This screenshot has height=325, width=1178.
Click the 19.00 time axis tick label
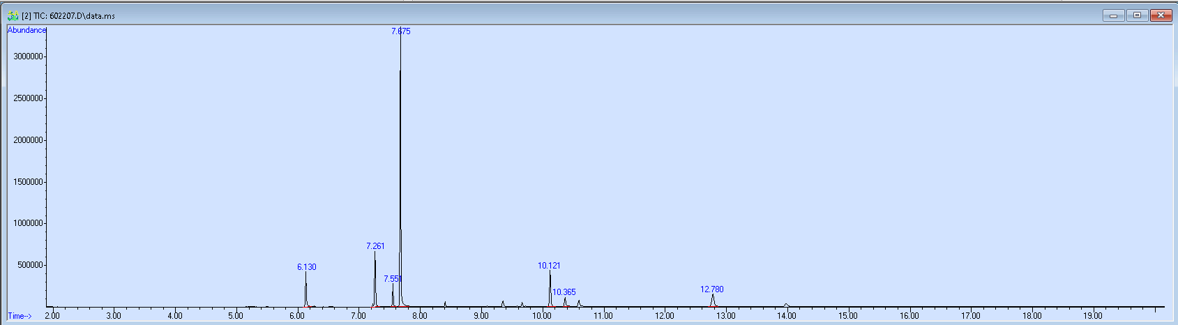pos(1093,316)
